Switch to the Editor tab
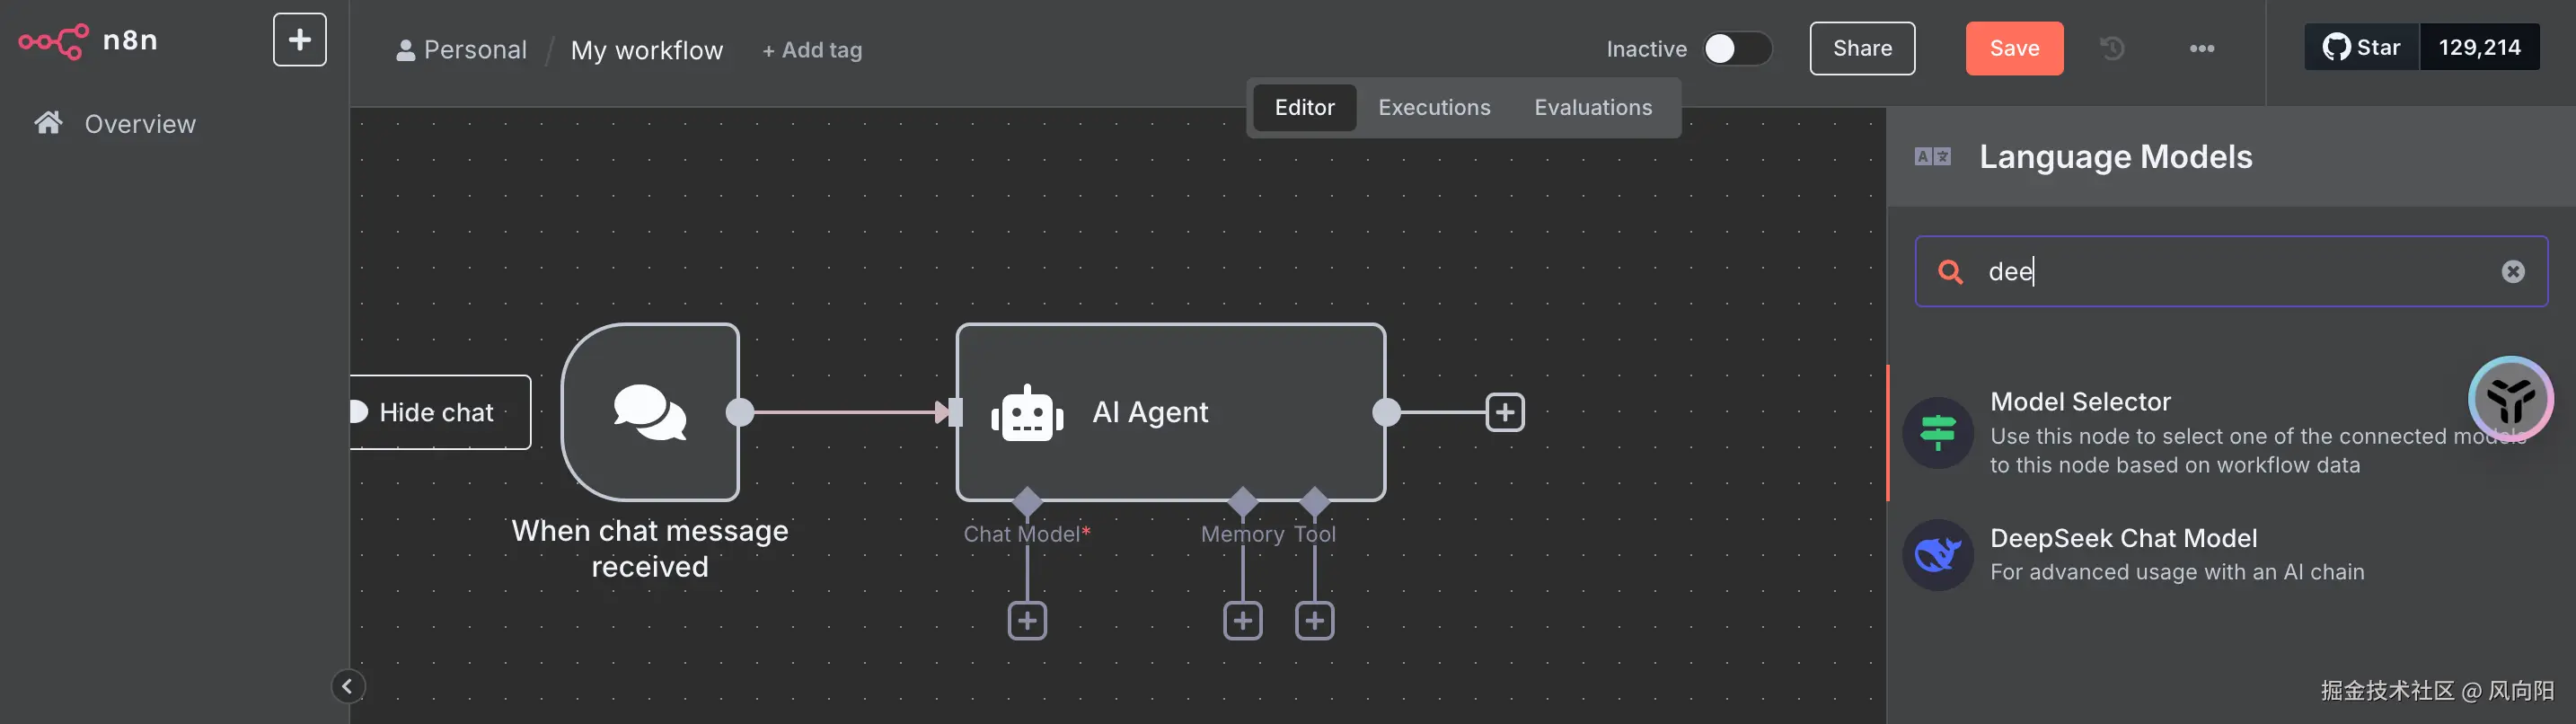This screenshot has height=724, width=2576. point(1304,107)
